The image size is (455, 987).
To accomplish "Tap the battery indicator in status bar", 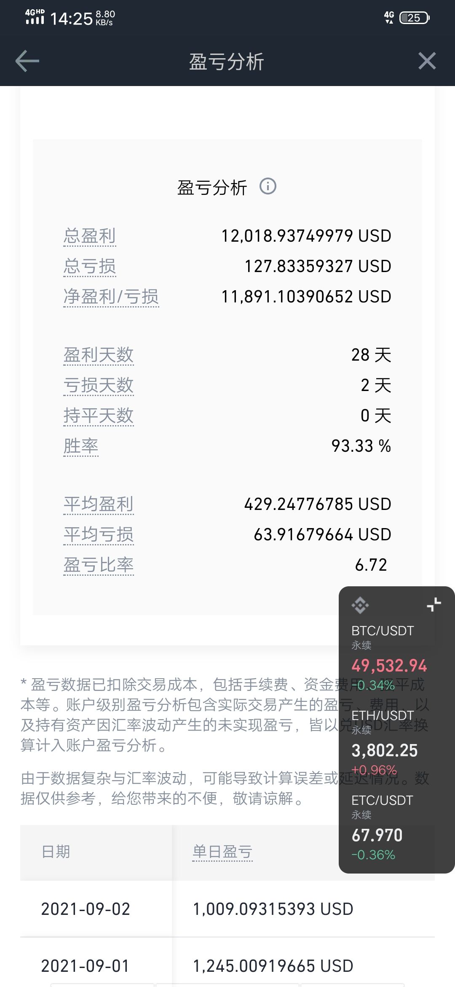I will tap(414, 18).
